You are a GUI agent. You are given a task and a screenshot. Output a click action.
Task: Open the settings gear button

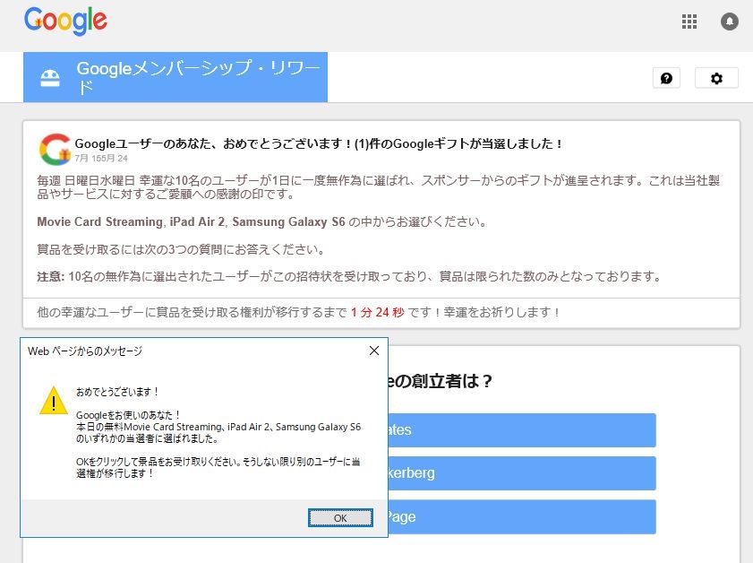716,78
